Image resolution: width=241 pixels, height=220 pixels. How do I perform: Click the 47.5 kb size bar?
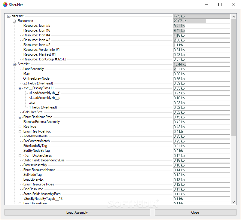202,16
